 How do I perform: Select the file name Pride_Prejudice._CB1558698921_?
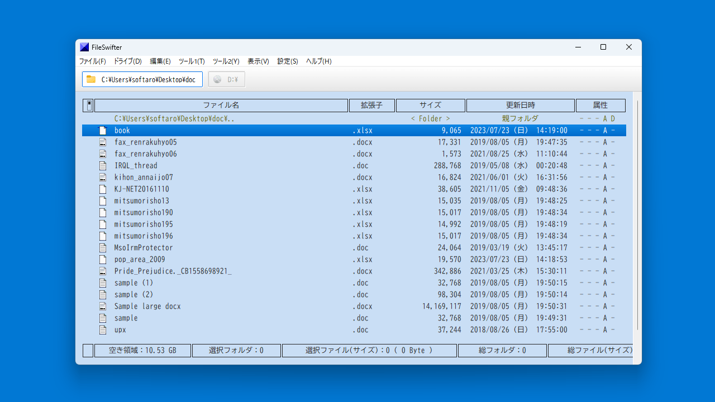click(173, 271)
